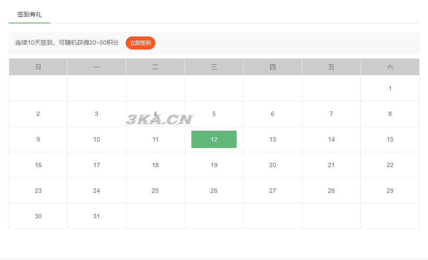Screen dimensions: 428x260
Task: Click the 六 weekday column header
Action: (x=390, y=67)
